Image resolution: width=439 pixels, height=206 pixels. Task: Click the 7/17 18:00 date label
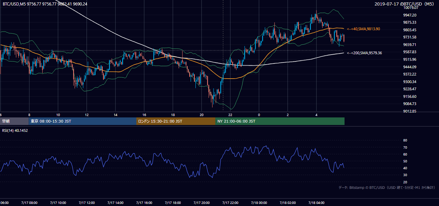click(172, 203)
